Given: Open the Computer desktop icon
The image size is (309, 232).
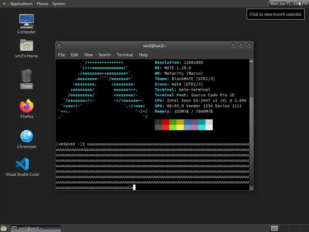Looking at the screenshot, I should (27, 24).
